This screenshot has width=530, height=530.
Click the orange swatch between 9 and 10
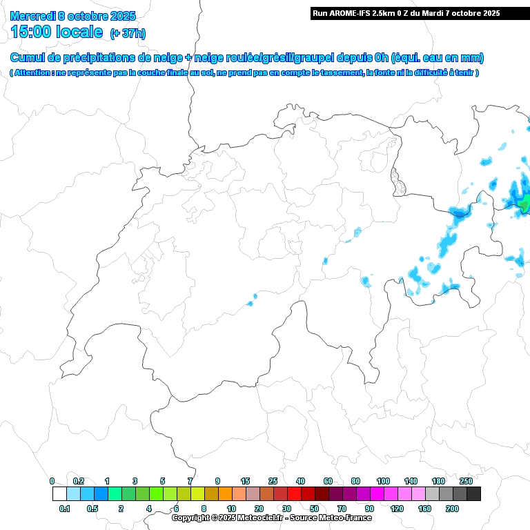point(225,493)
